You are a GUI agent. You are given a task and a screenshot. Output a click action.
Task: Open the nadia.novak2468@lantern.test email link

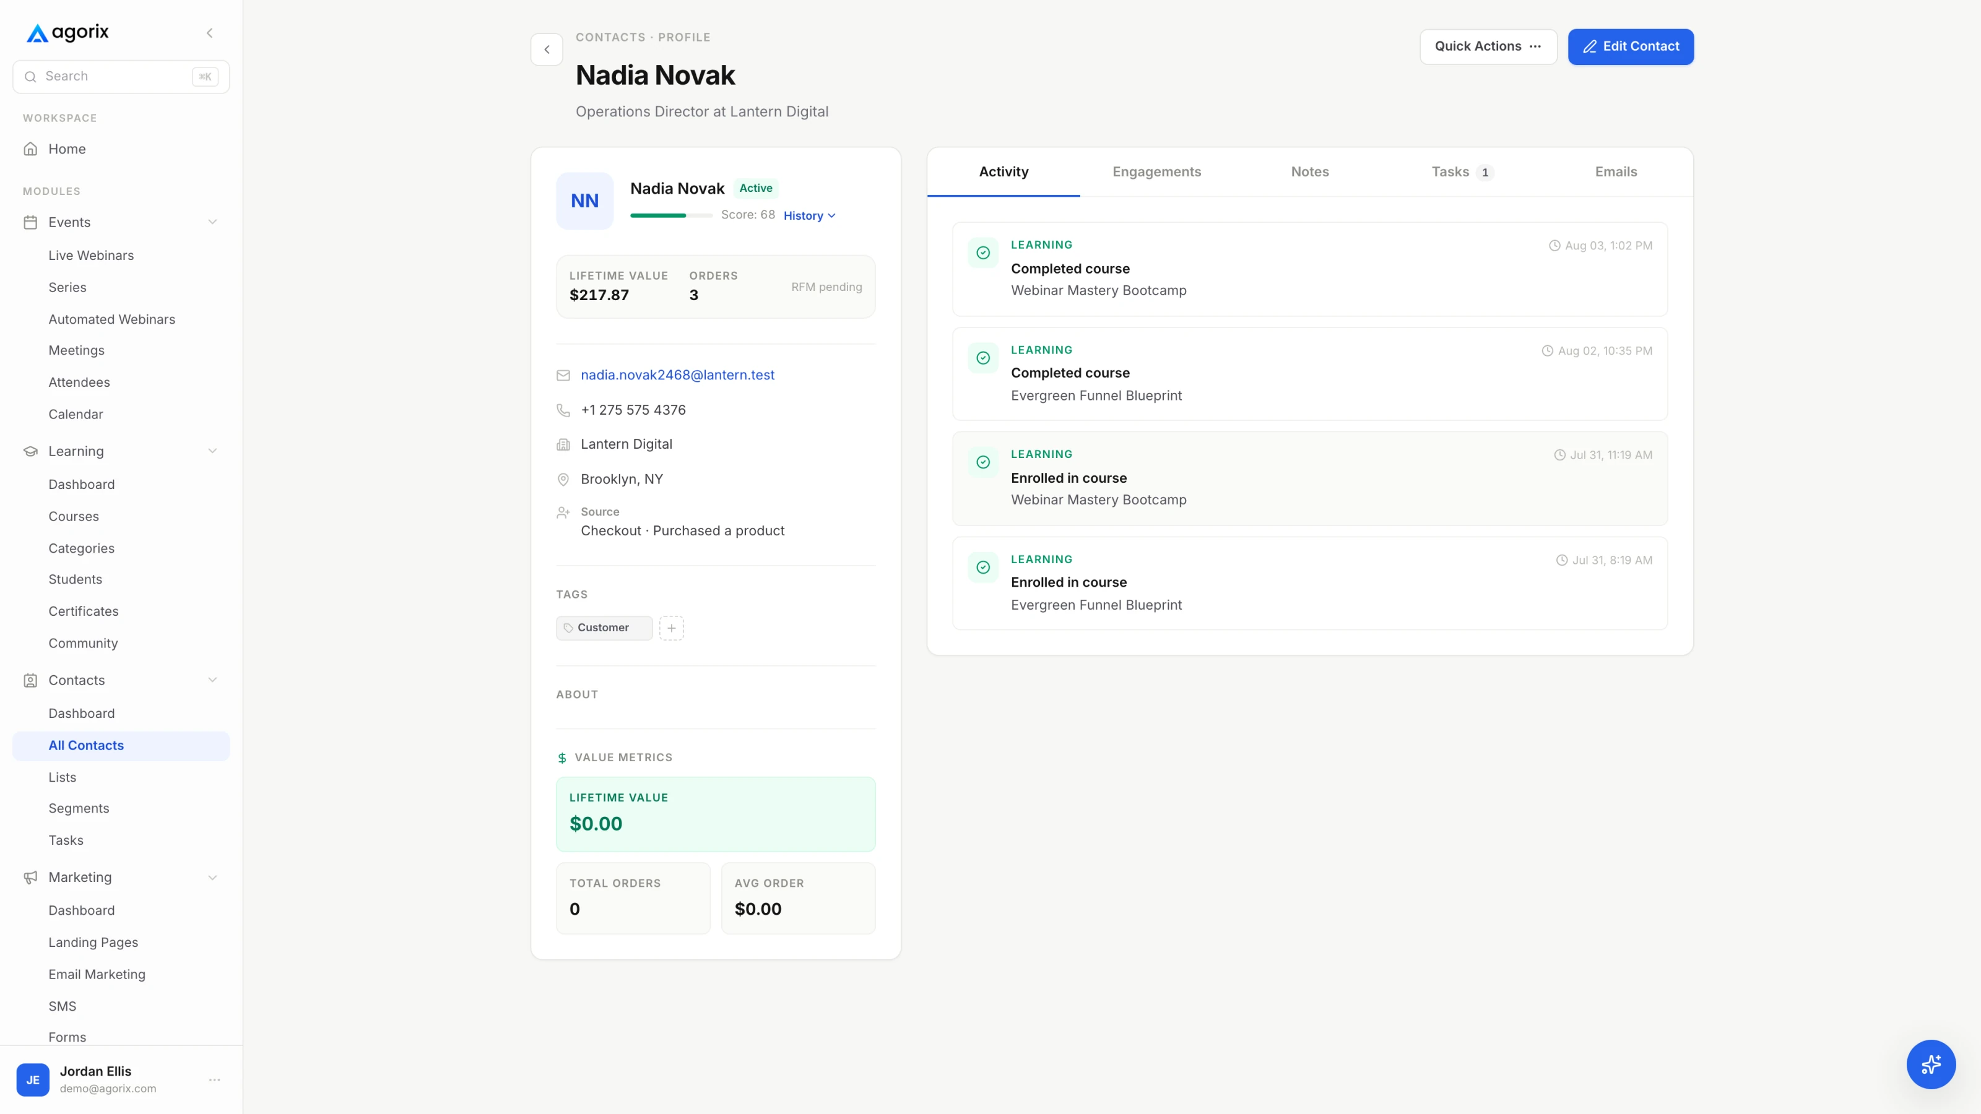pyautogui.click(x=677, y=375)
